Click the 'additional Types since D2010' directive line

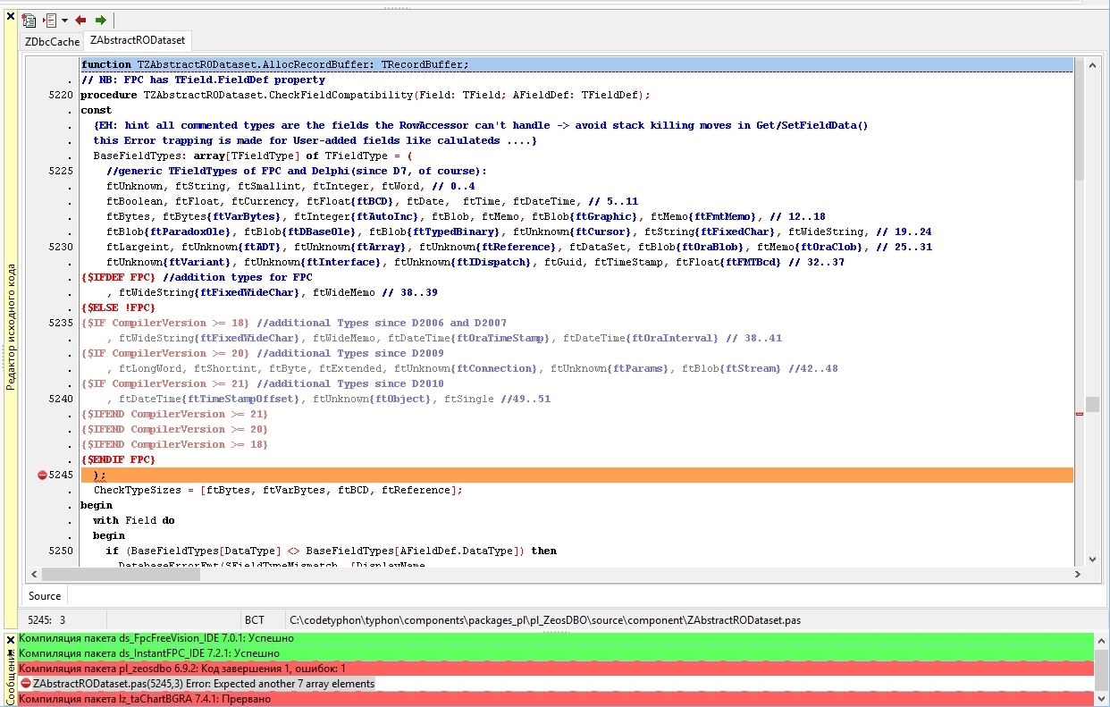tap(263, 383)
